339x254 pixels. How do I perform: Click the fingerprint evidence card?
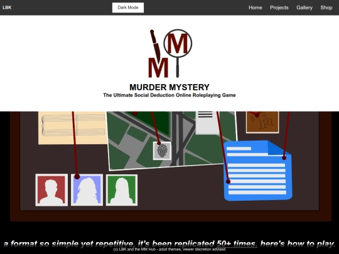coord(162,151)
